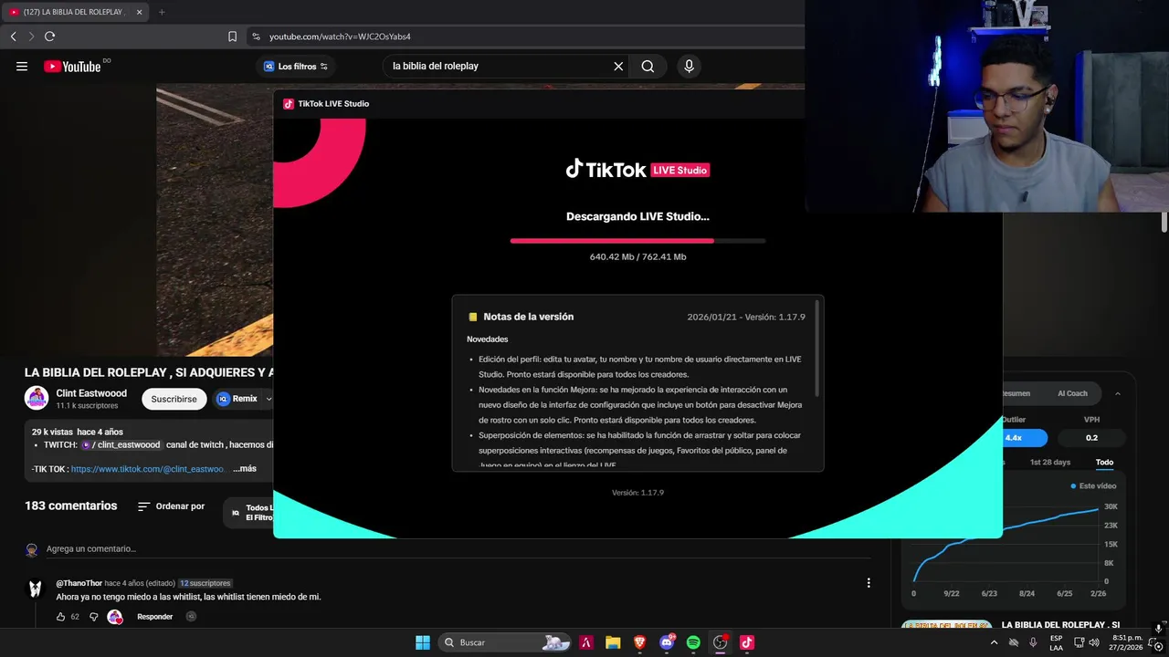
Task: View site information icon beside URL
Action: tap(256, 36)
